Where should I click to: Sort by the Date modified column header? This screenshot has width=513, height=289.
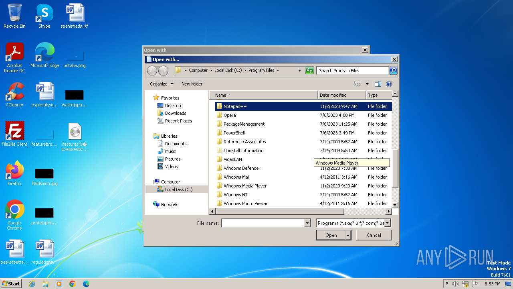pyautogui.click(x=342, y=95)
